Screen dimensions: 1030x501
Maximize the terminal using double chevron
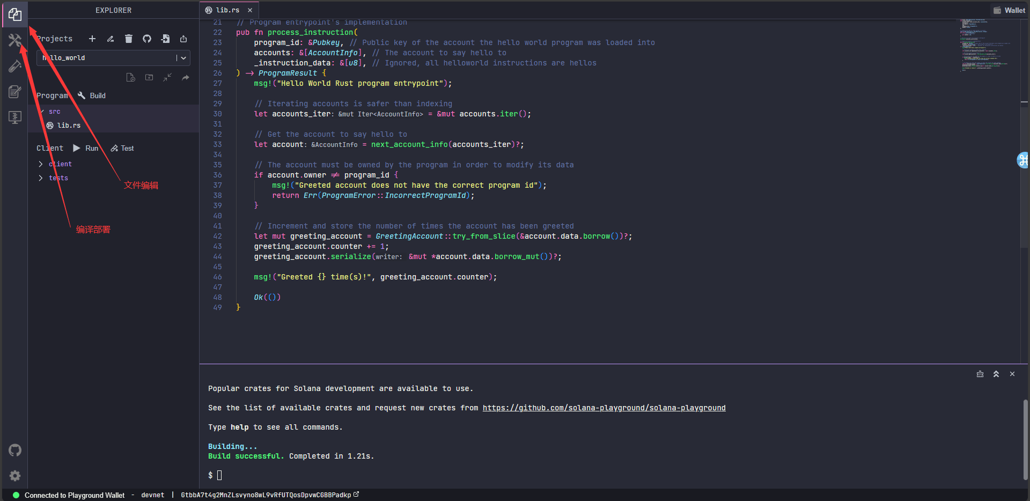tap(996, 374)
